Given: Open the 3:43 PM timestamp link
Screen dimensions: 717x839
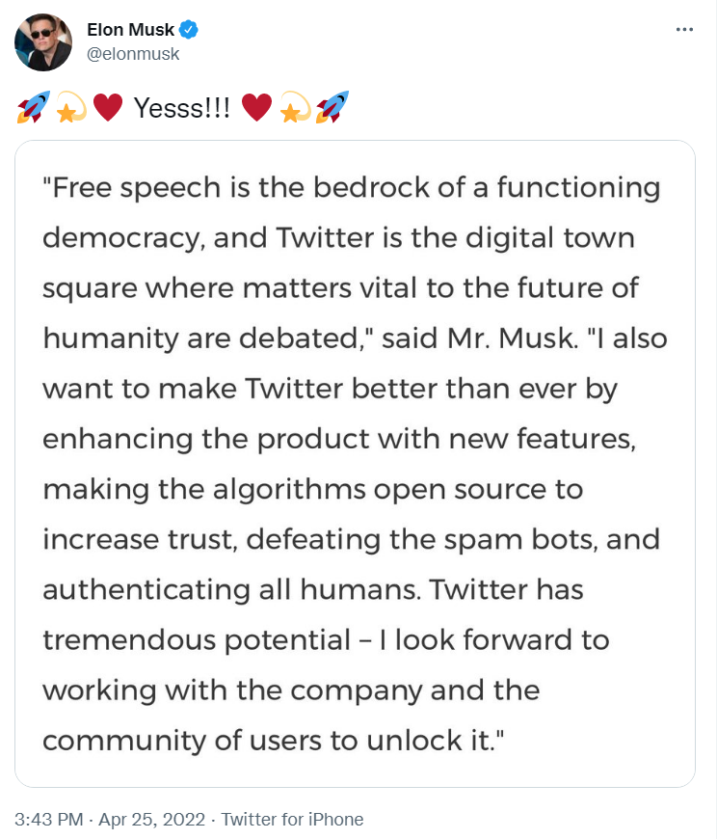Looking at the screenshot, I should (48, 820).
